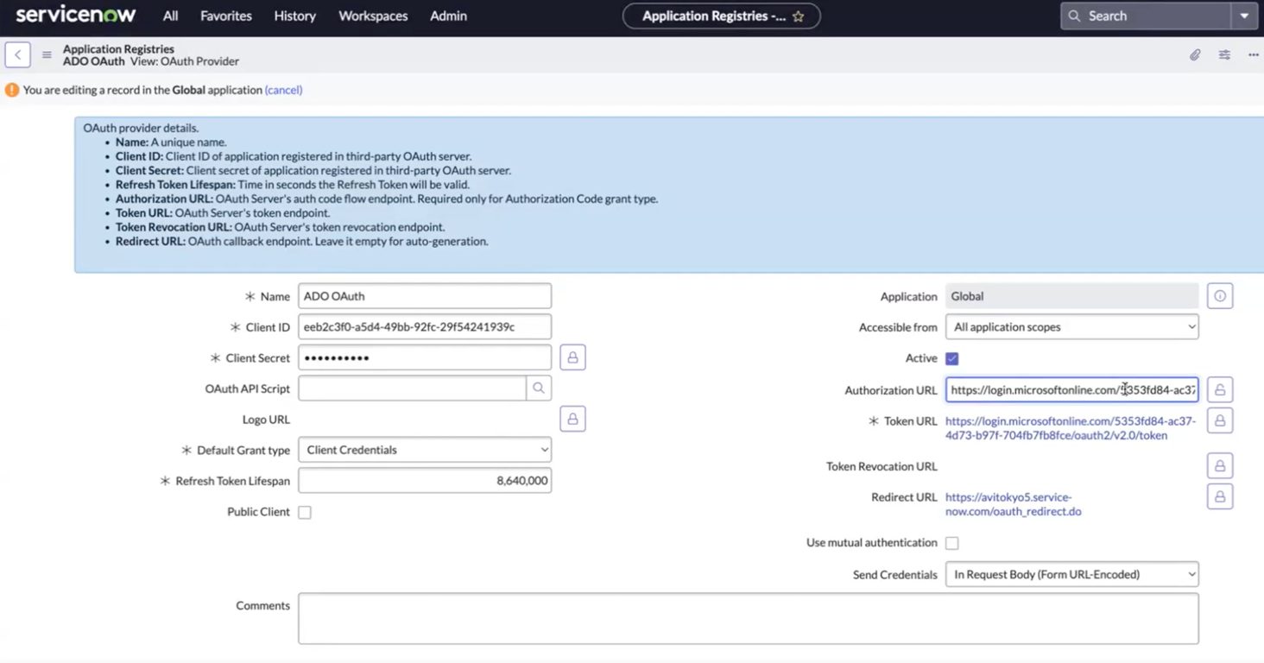
Task: Open the Send Credentials dropdown
Action: pos(1071,574)
